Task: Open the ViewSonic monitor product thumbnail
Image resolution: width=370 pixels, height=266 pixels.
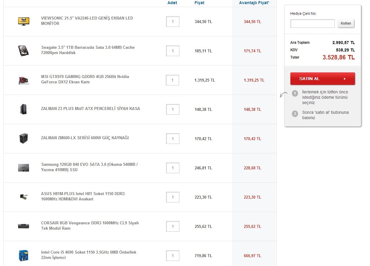Action: tap(23, 21)
